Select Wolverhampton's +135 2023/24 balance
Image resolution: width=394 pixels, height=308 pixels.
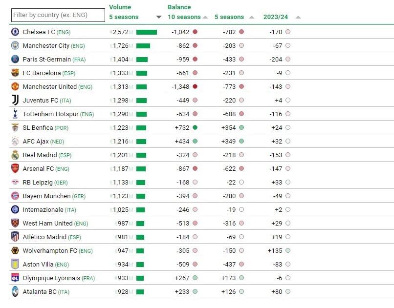click(x=275, y=251)
